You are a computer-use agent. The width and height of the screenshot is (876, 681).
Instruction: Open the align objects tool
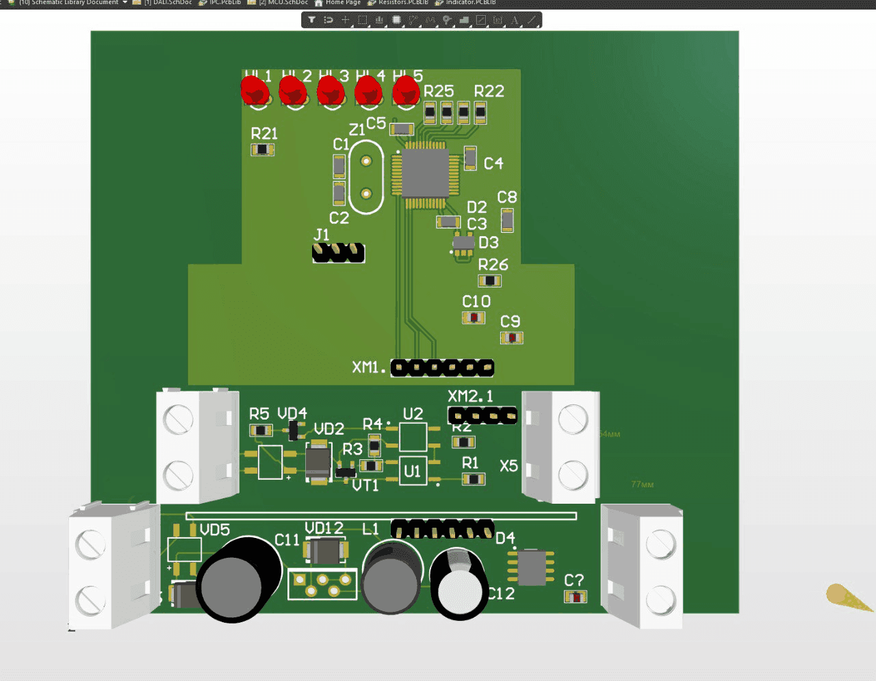pyautogui.click(x=379, y=20)
